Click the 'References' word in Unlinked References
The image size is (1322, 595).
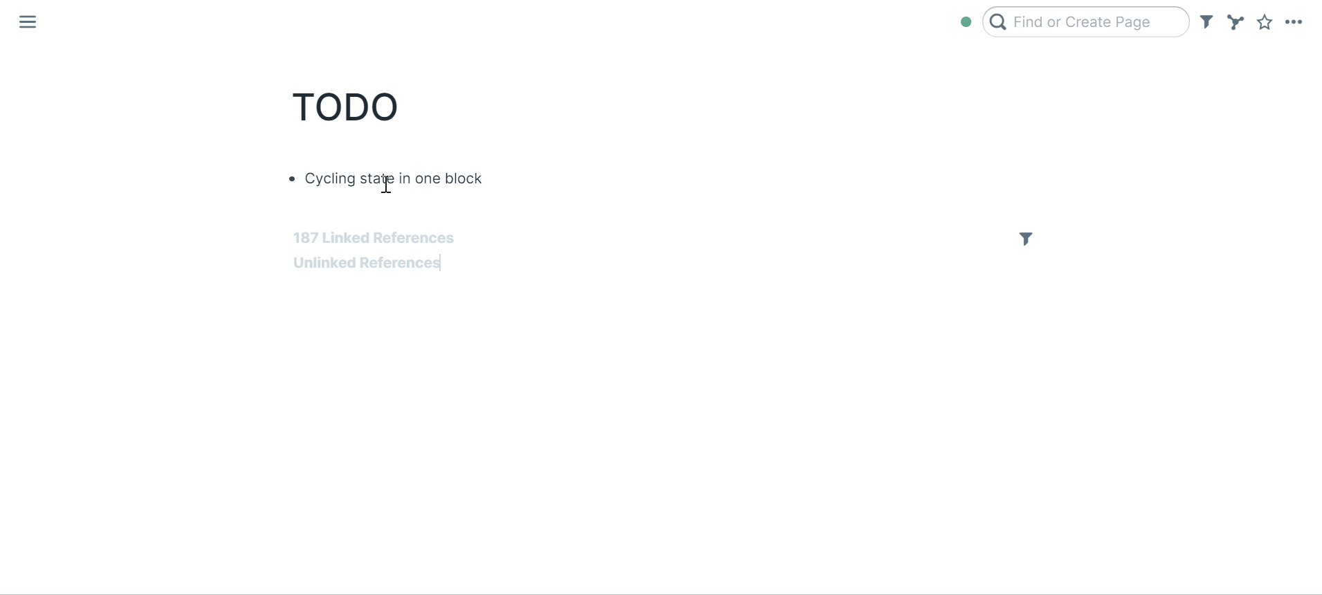pyautogui.click(x=400, y=263)
